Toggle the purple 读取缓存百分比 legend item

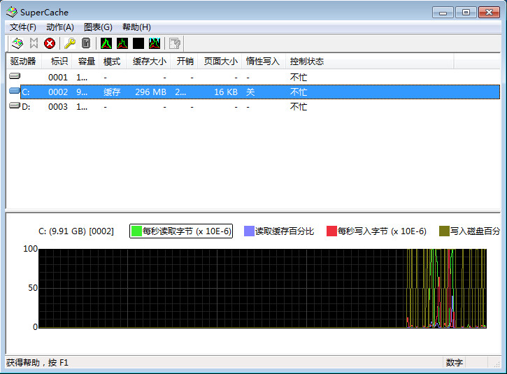(x=279, y=231)
